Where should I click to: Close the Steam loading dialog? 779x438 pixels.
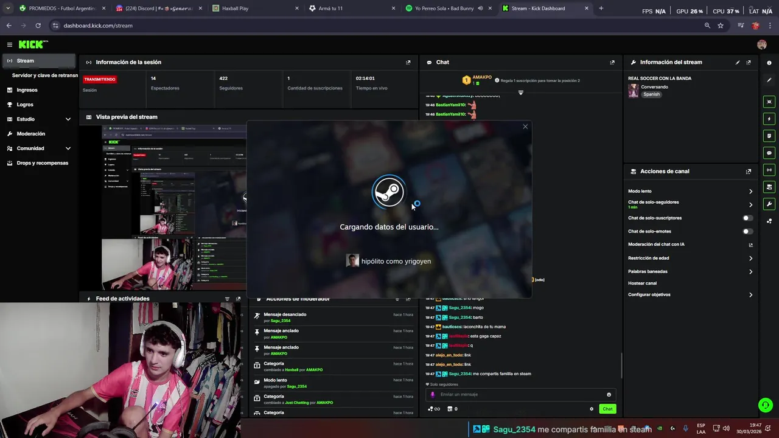pos(525,127)
